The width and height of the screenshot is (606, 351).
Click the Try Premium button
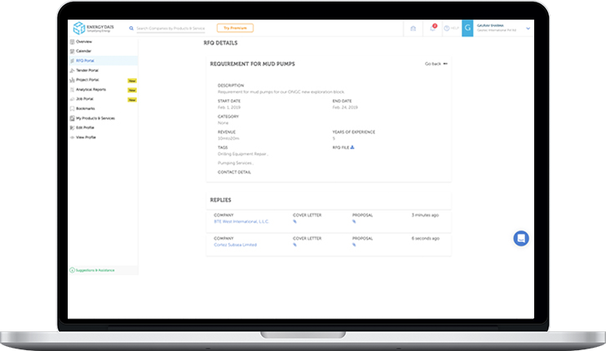coord(235,28)
